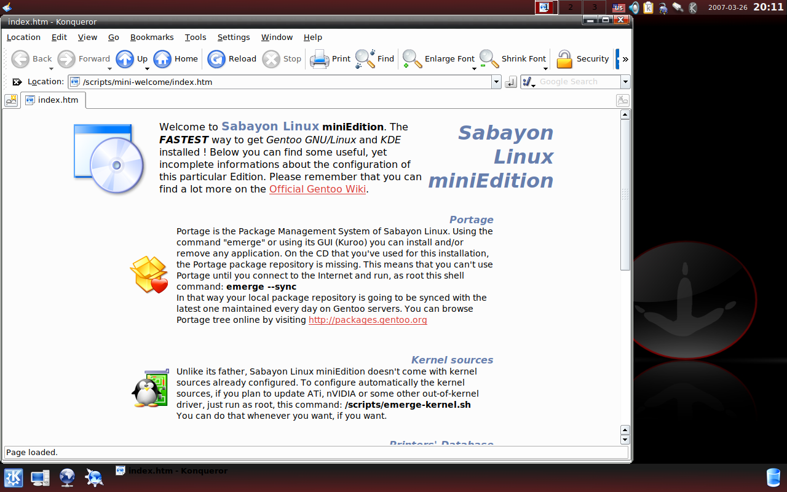Open the Tools menu

(x=196, y=38)
